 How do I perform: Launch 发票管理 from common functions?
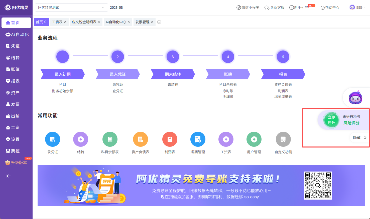tap(198, 139)
